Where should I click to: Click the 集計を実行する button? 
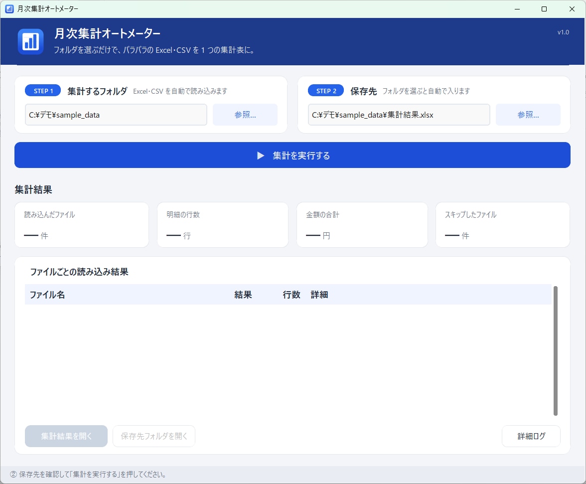pos(292,155)
